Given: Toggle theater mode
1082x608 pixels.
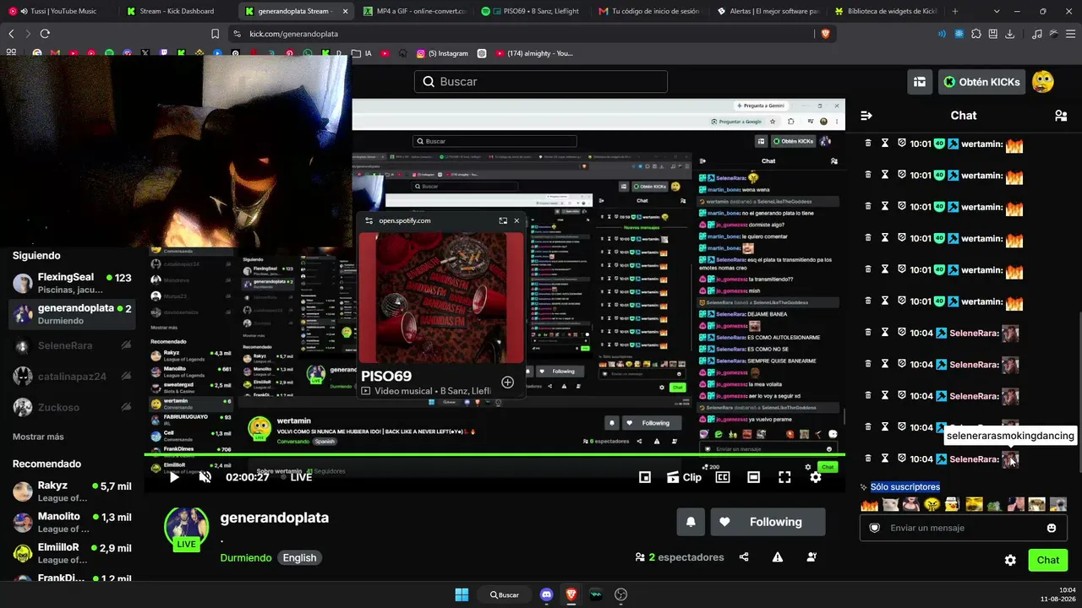Looking at the screenshot, I should coord(754,477).
